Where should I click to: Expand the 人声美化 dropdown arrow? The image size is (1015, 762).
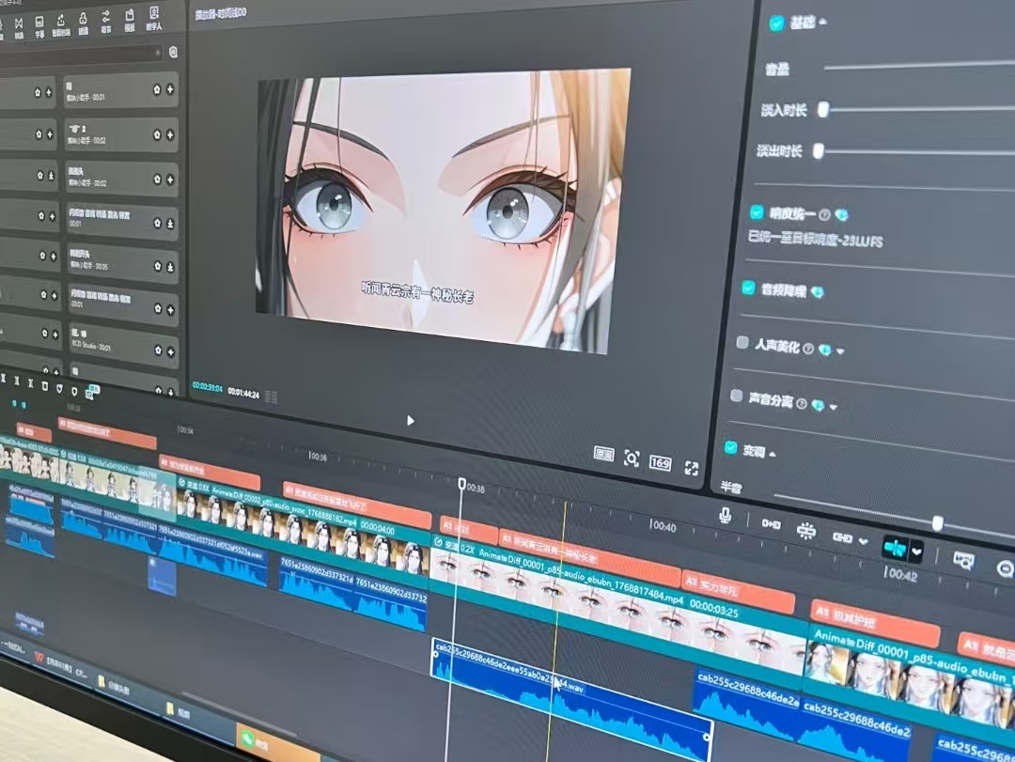(x=840, y=351)
